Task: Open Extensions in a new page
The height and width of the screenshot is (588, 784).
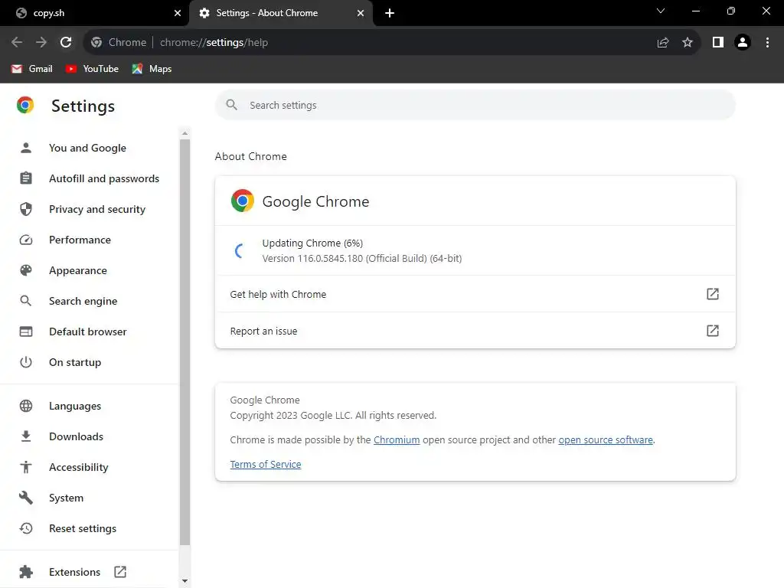Action: click(x=74, y=572)
